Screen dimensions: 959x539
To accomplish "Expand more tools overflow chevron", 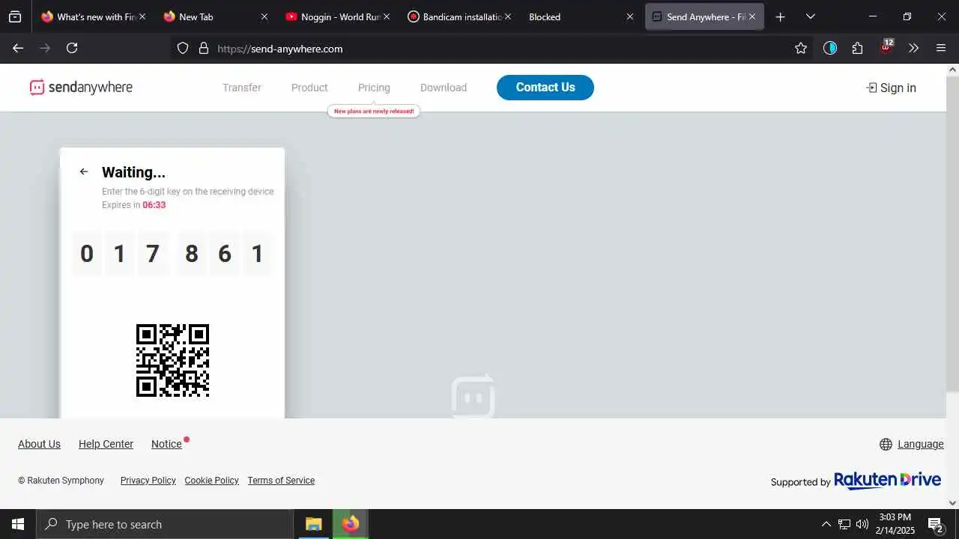I will (913, 48).
